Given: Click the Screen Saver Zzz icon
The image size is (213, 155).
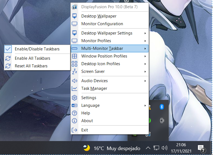Looking at the screenshot, I should (x=74, y=71).
